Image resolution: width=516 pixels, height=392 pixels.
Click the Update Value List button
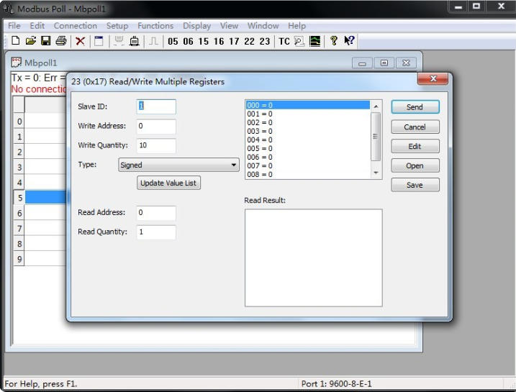coord(169,183)
